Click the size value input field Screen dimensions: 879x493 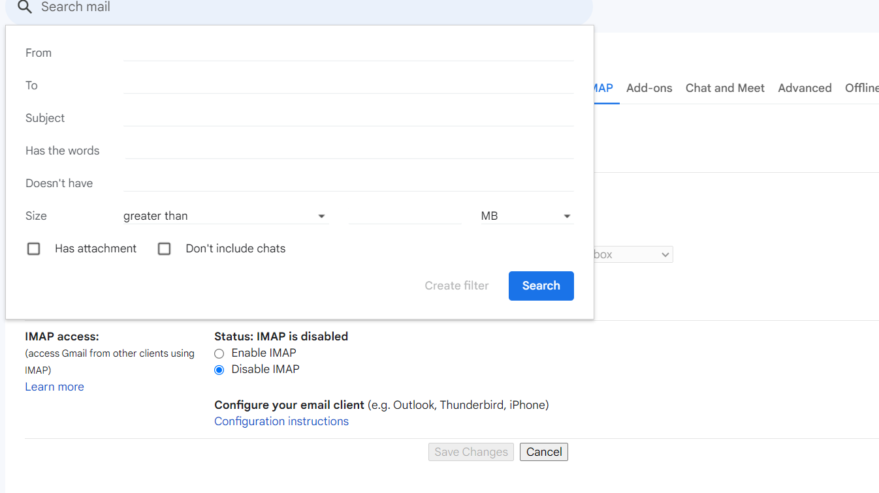[x=405, y=216]
